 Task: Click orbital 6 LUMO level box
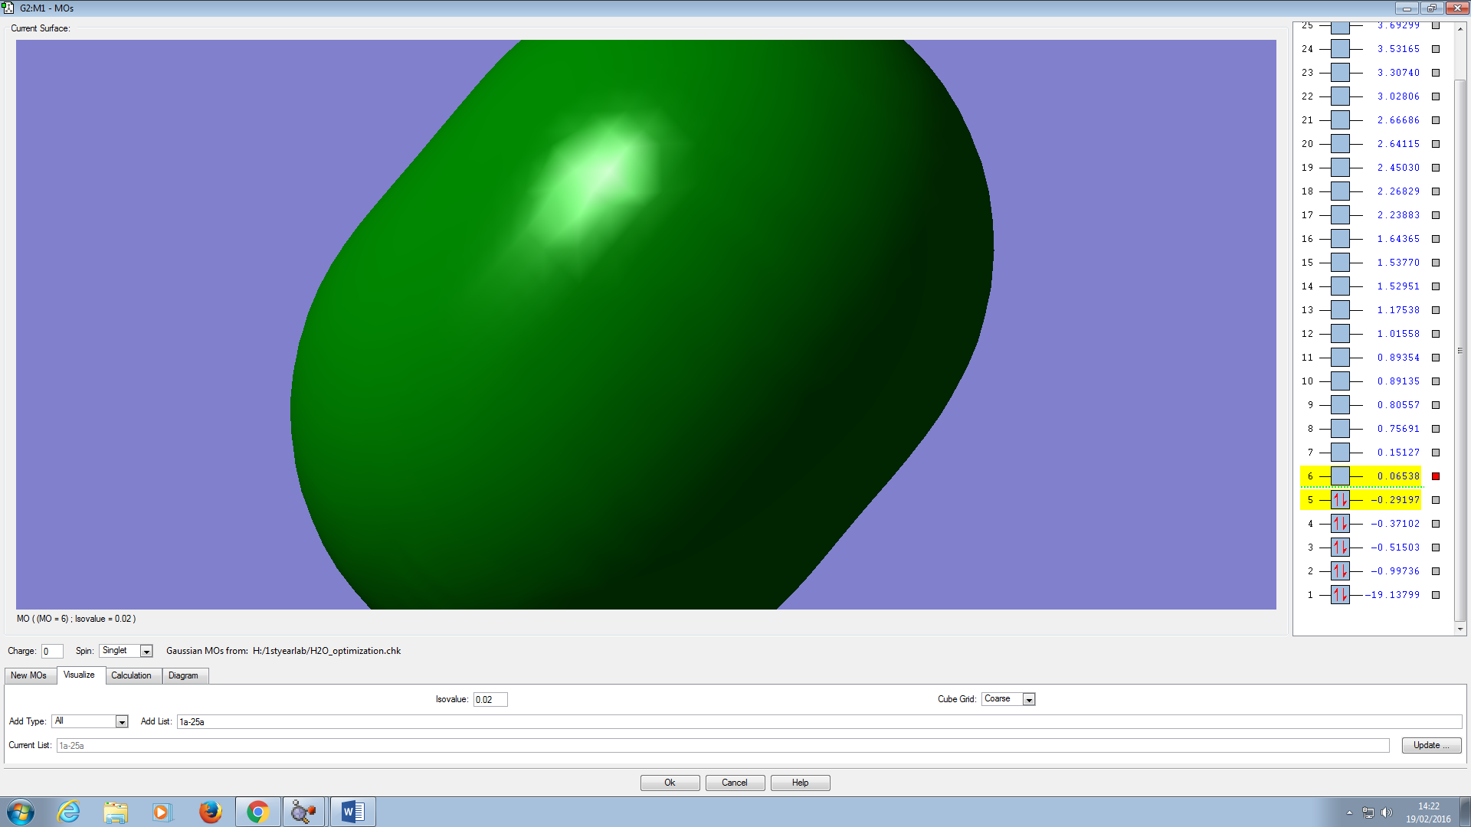(x=1340, y=476)
